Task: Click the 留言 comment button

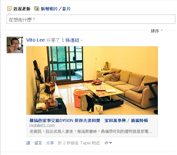Action: (x=38, y=143)
